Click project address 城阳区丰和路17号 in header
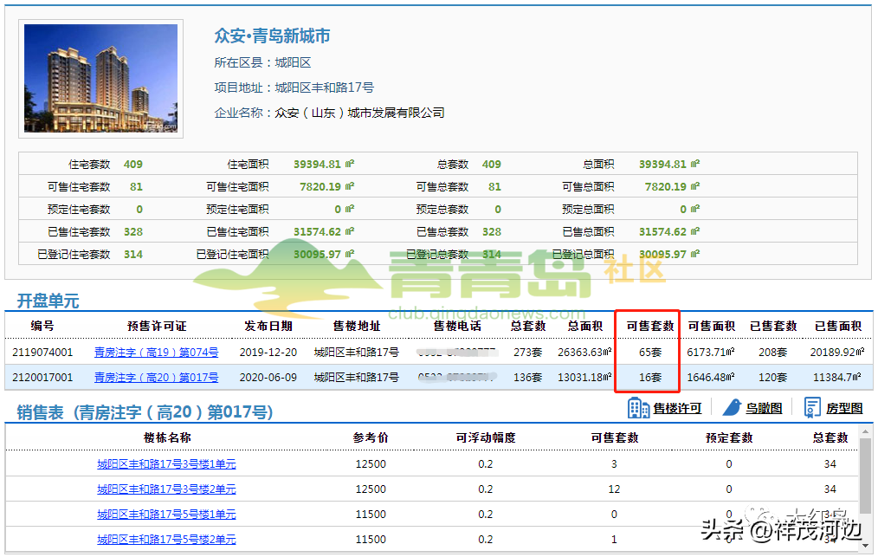Screen dimensions: 878x557 pos(324,87)
